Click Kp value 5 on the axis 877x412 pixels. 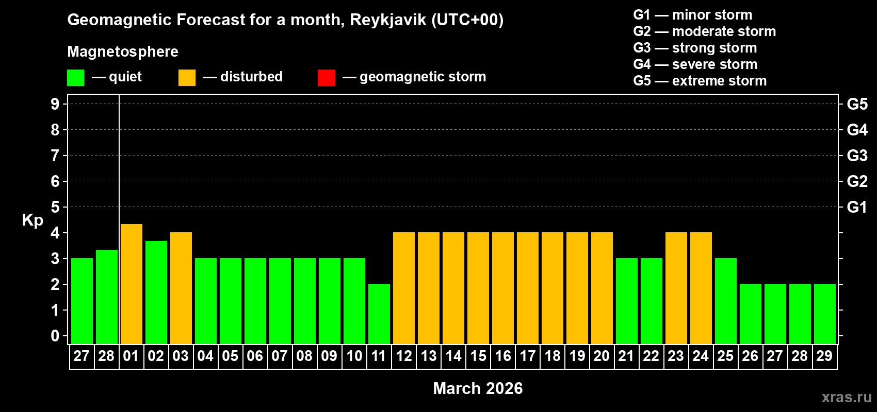click(x=55, y=207)
